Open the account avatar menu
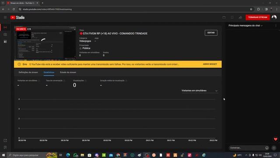Screen dimensions: 280x158 pos(274,18)
